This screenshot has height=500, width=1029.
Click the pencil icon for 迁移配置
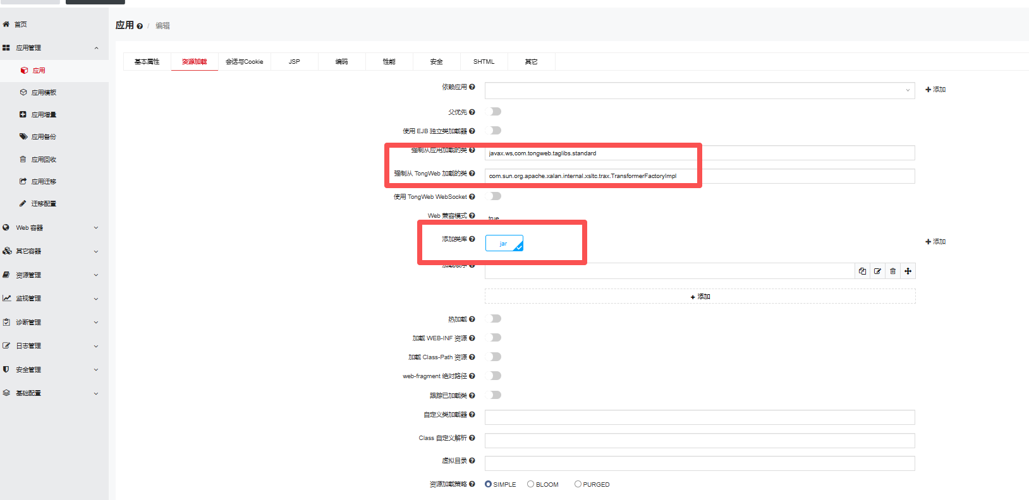(23, 203)
